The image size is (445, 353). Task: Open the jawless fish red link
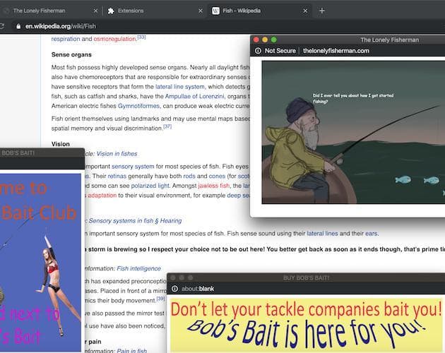coord(214,186)
